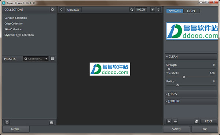Switch to the LOUPE tab

click(x=191, y=11)
